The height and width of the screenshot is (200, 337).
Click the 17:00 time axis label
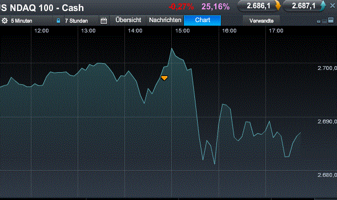[276, 31]
